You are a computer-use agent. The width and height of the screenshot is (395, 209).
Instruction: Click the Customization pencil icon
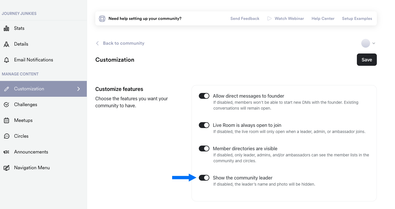click(x=6, y=89)
